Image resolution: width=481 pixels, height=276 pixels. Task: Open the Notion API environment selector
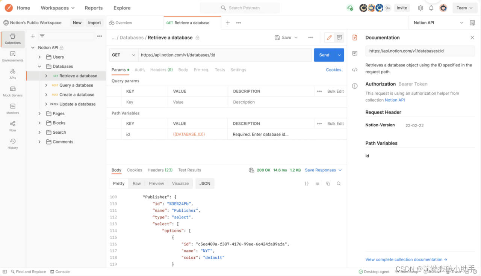[439, 23]
